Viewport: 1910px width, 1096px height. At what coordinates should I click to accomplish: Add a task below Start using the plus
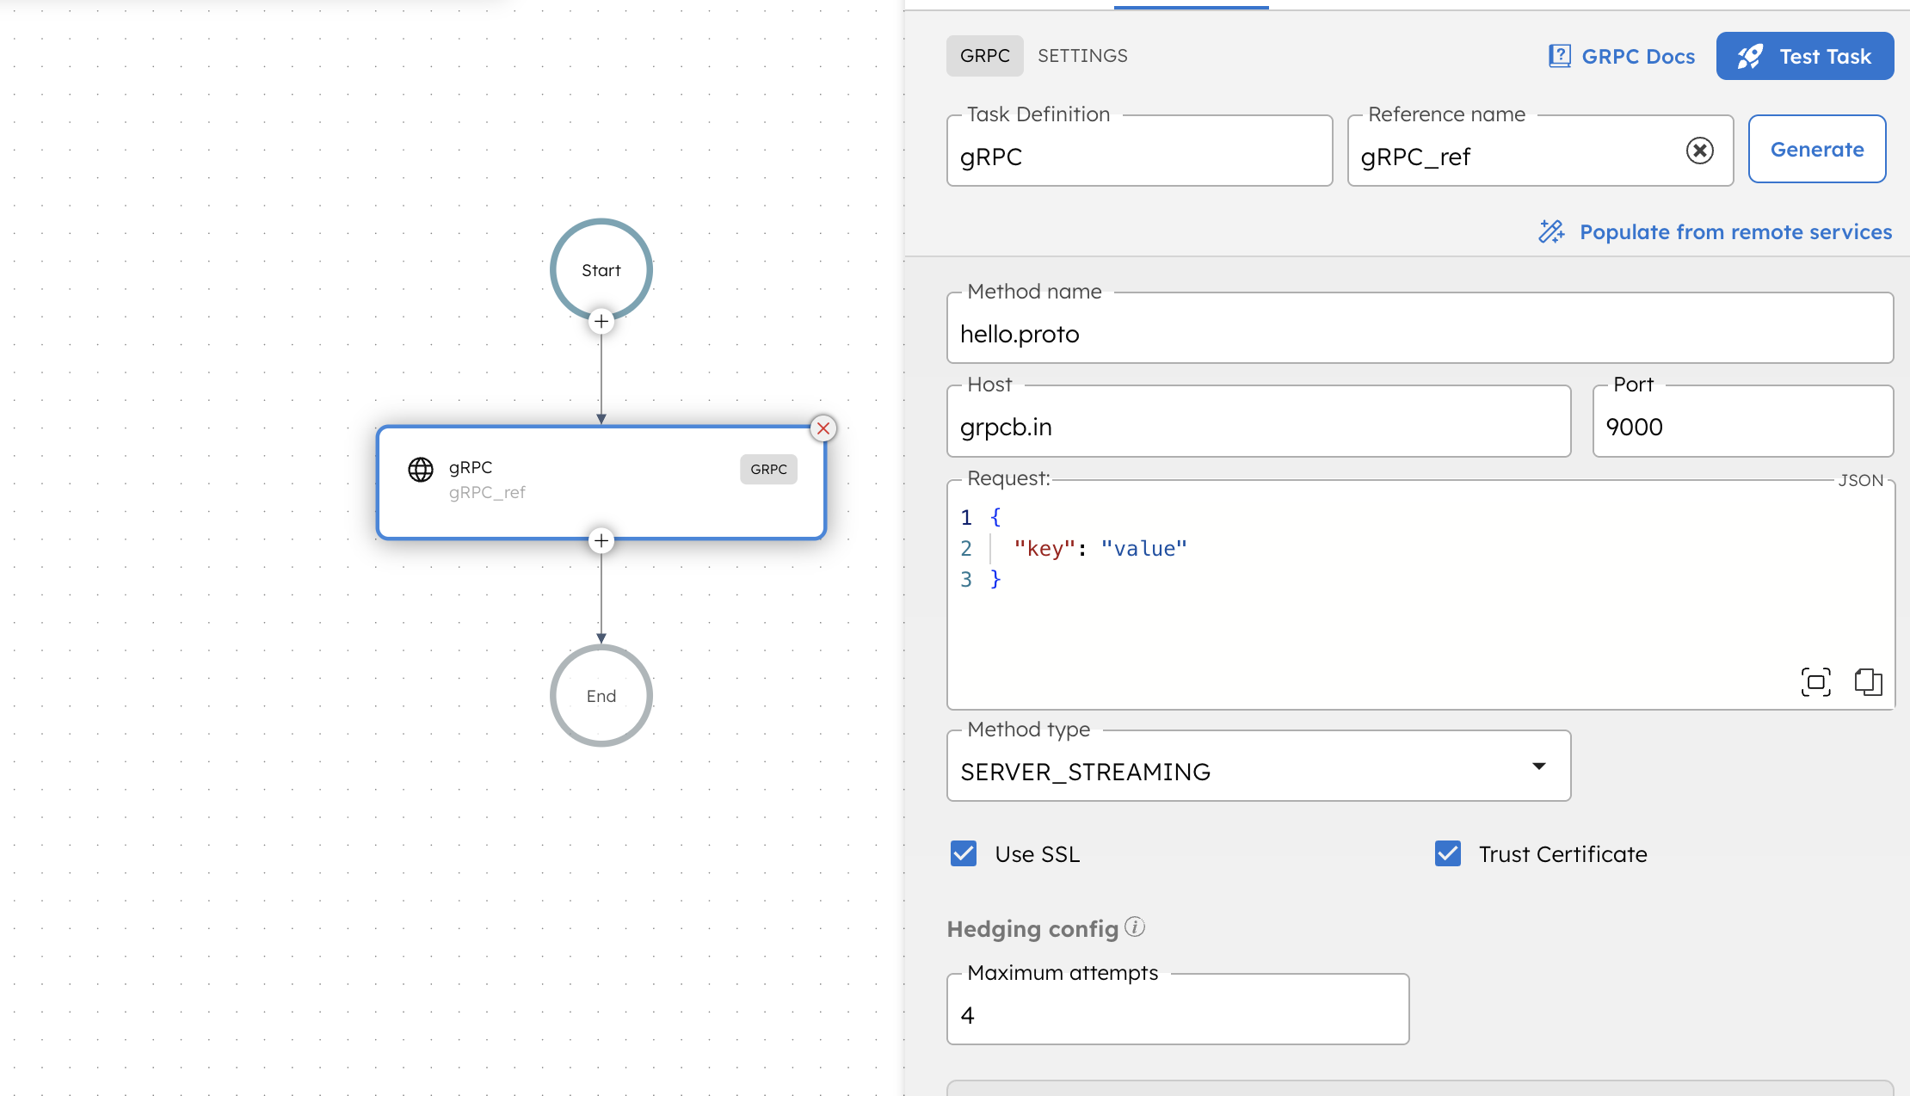(601, 321)
